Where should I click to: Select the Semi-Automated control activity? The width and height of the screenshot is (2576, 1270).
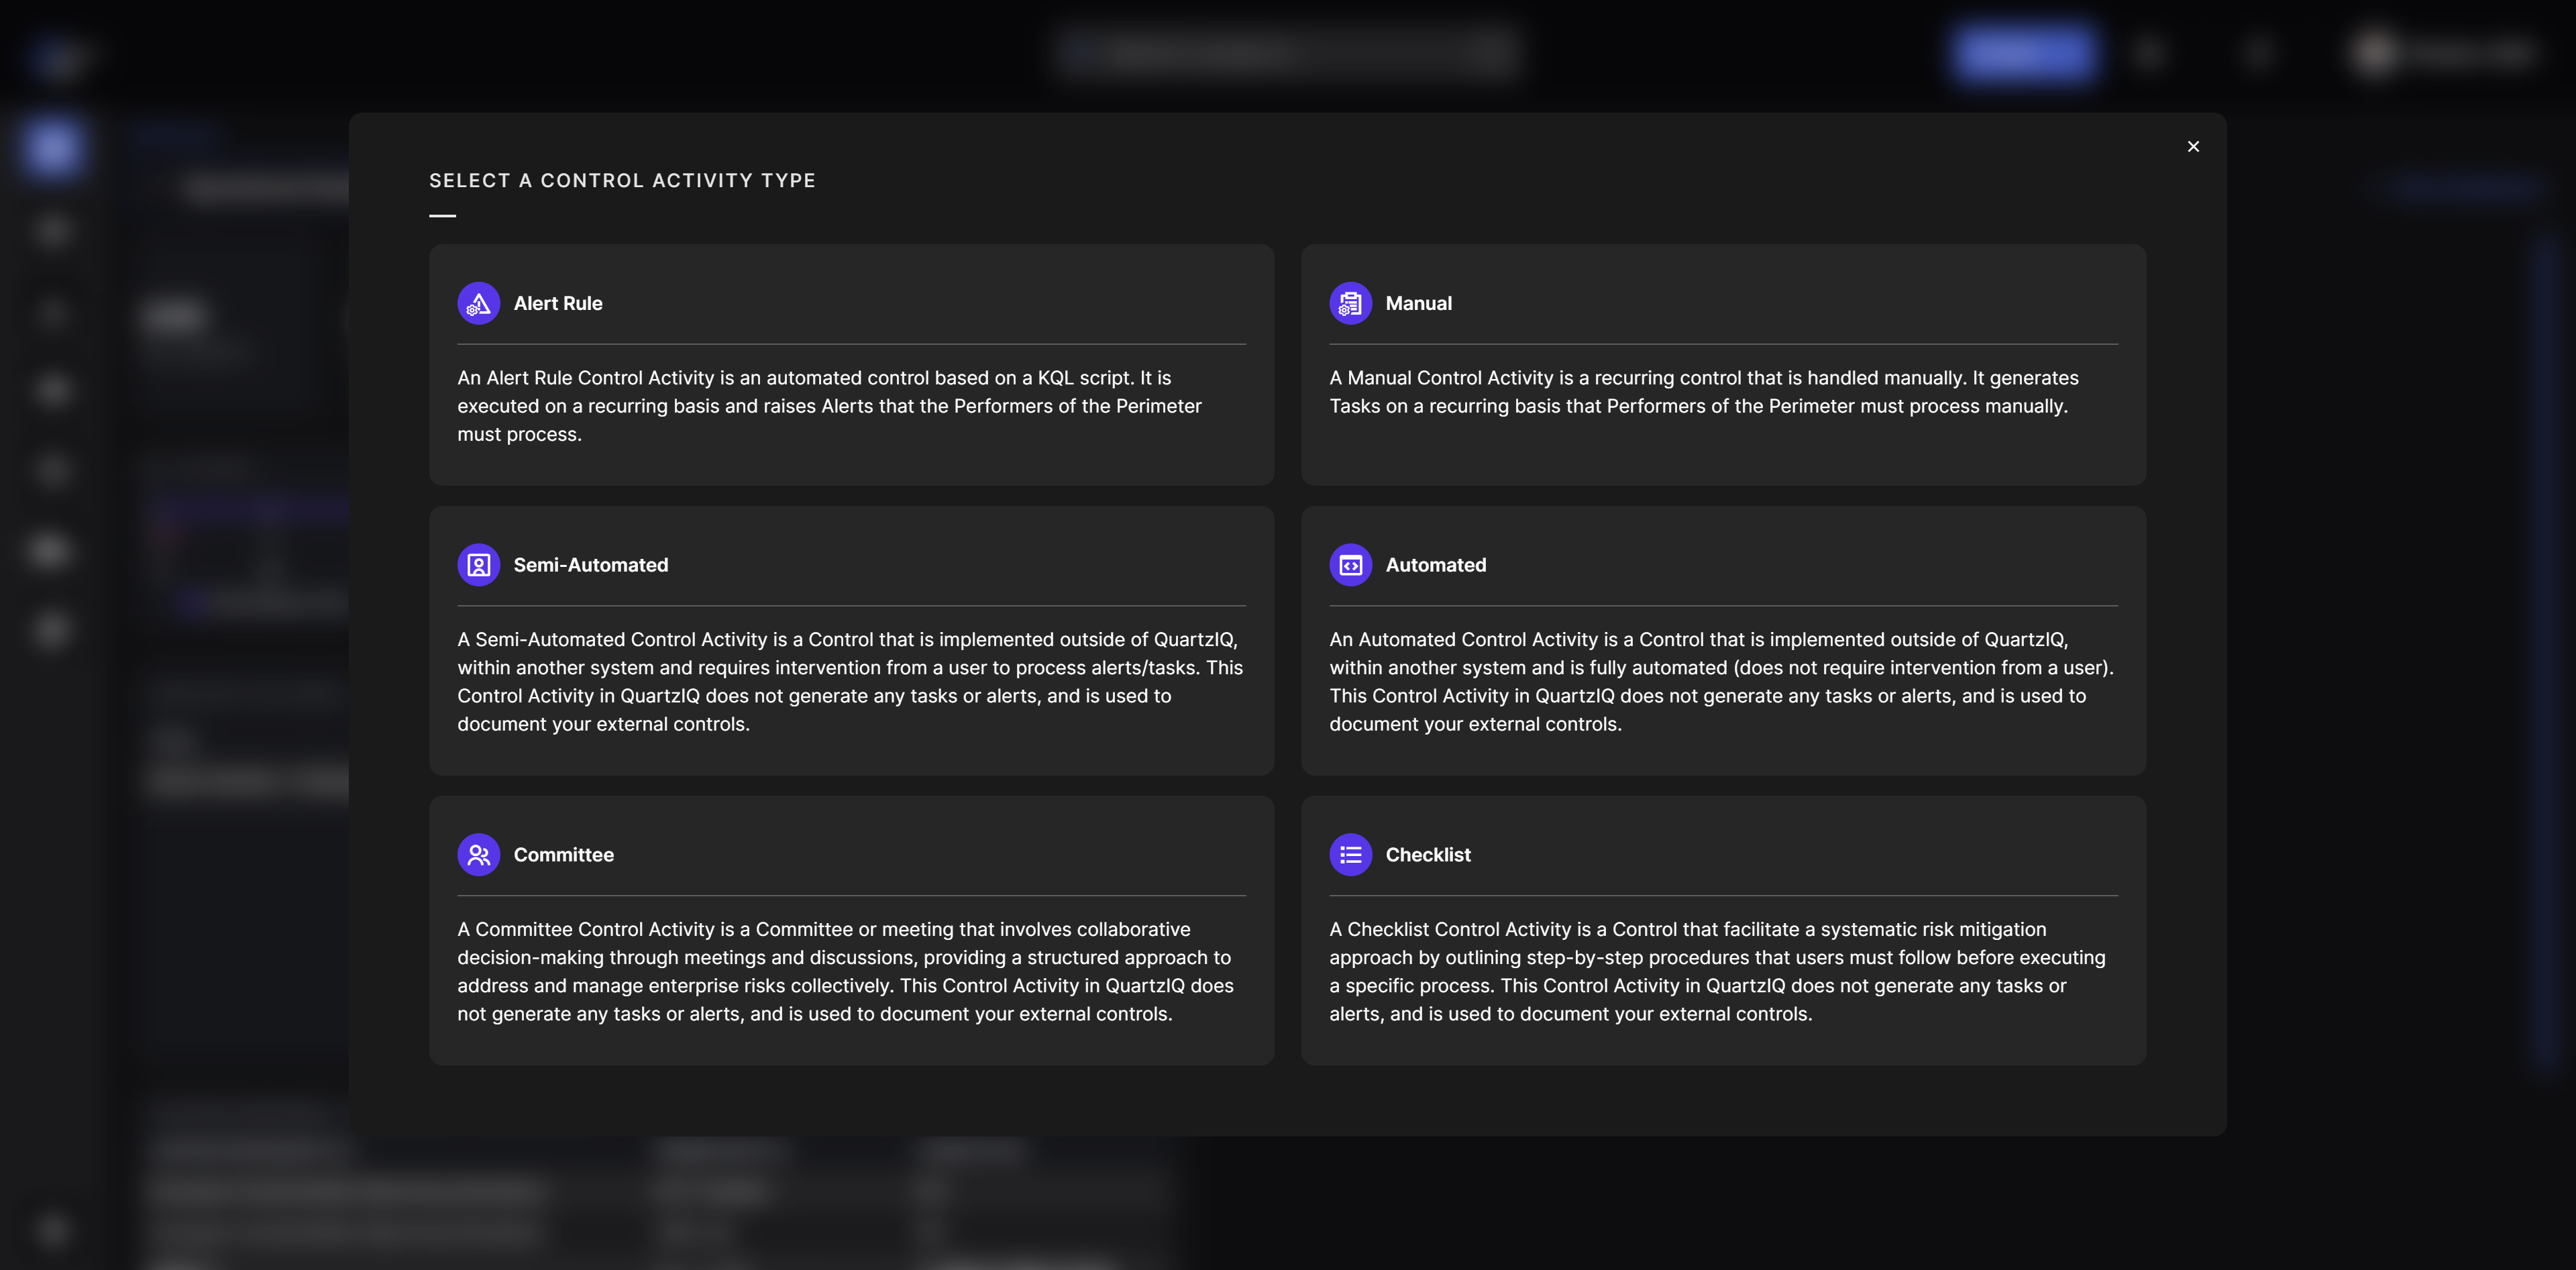point(851,640)
